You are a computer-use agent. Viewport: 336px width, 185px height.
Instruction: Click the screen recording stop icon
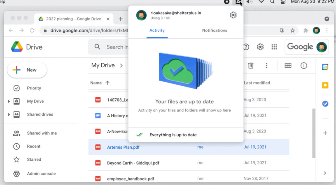point(227,2)
